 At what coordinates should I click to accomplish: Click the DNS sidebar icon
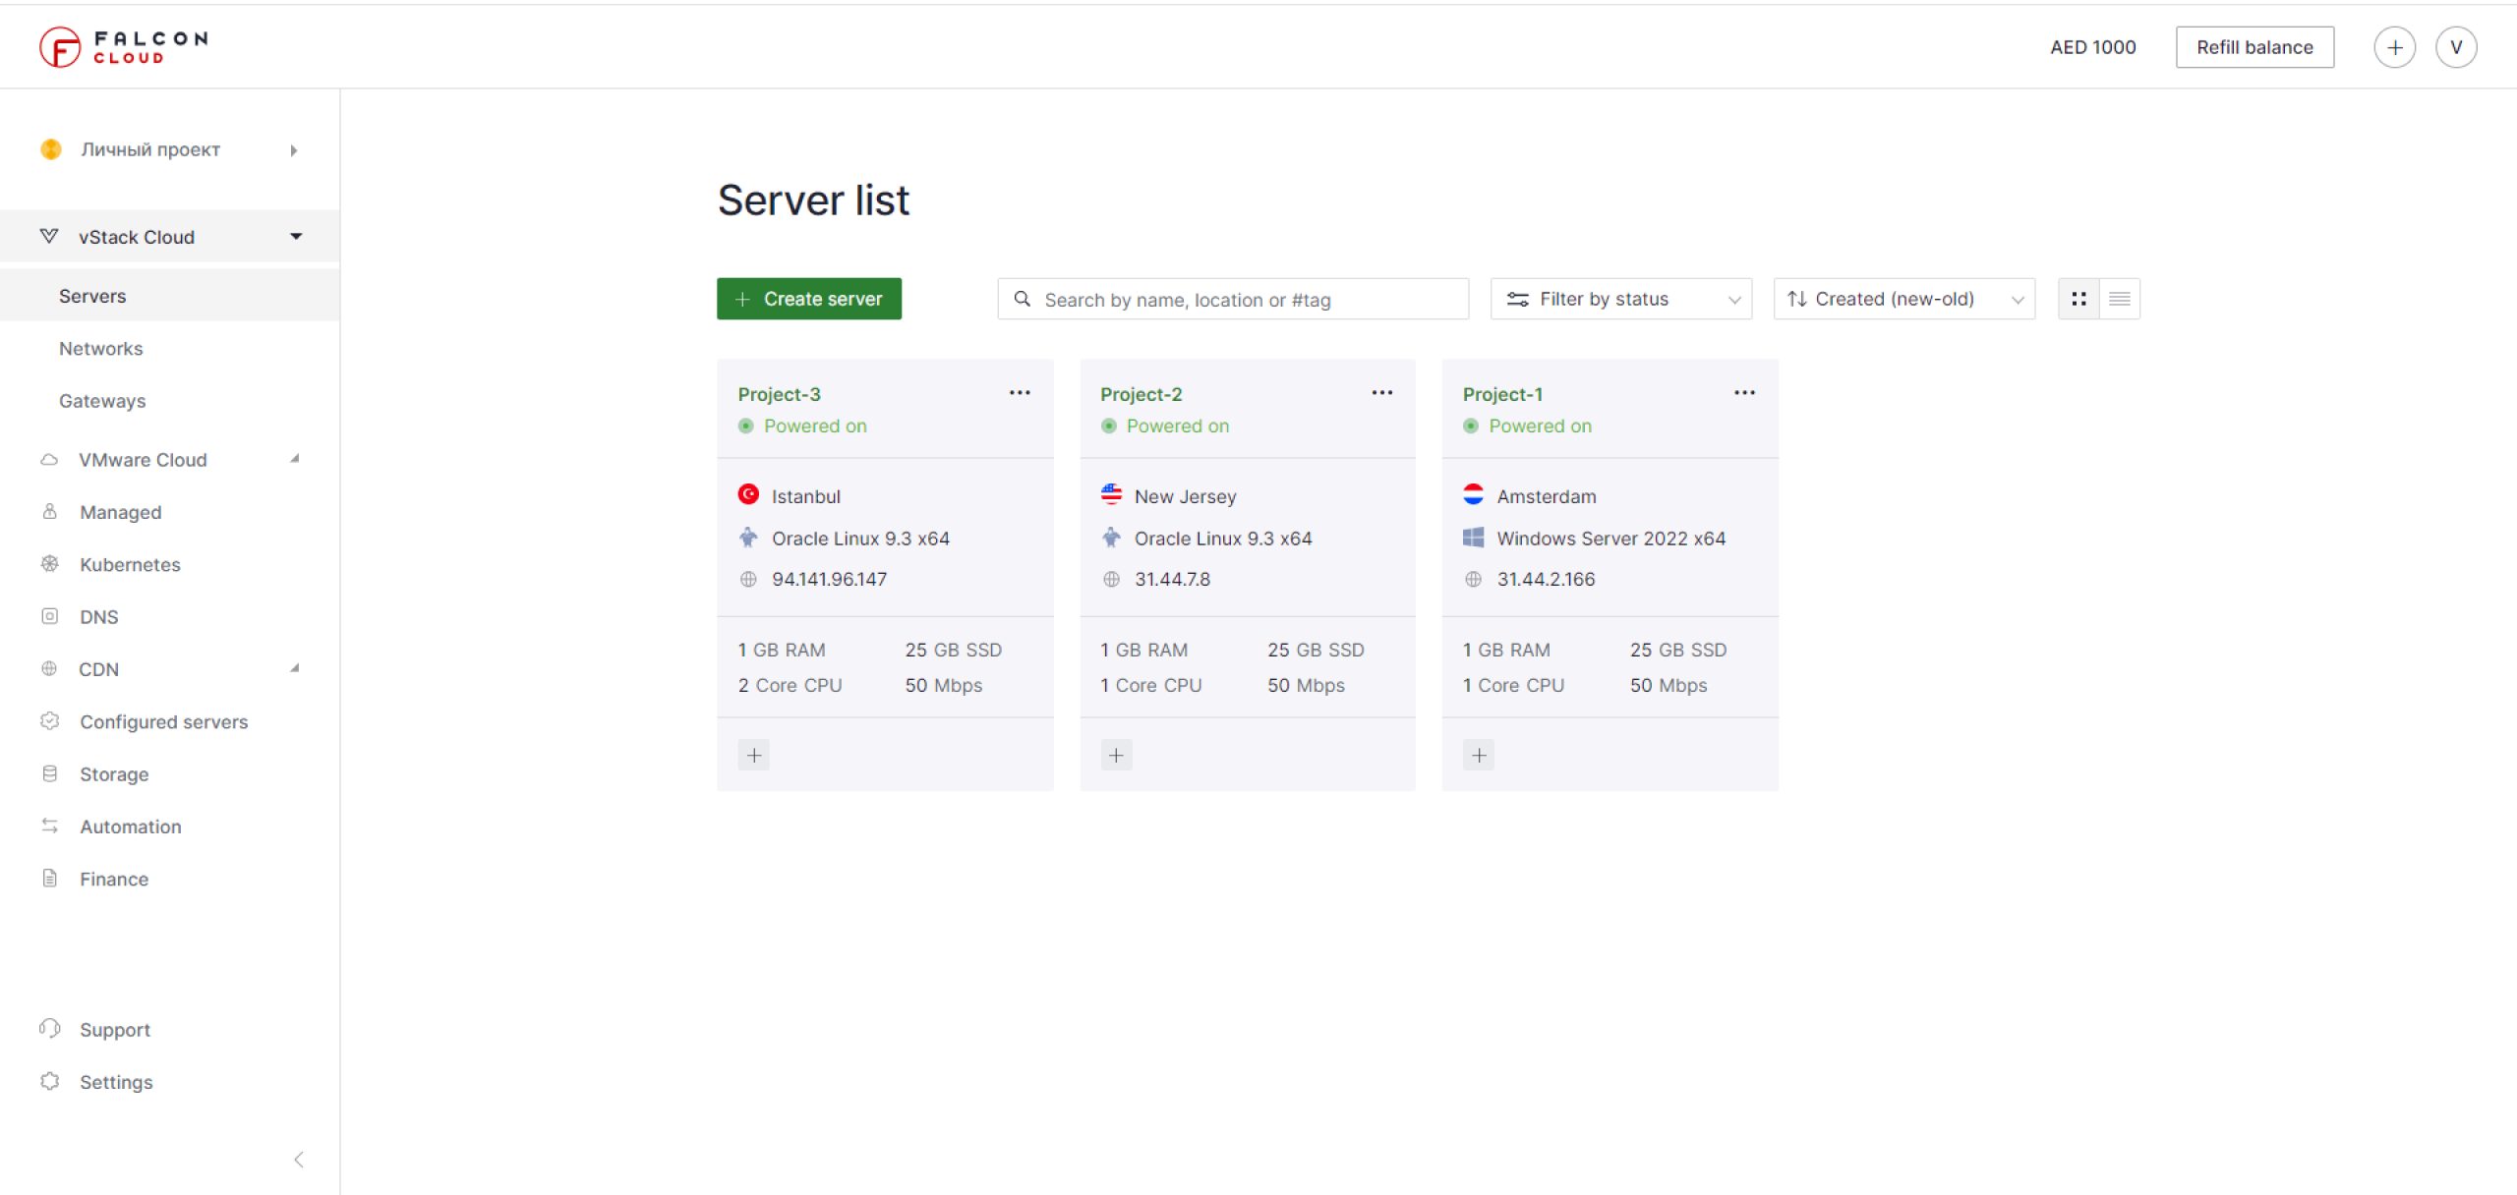(49, 616)
